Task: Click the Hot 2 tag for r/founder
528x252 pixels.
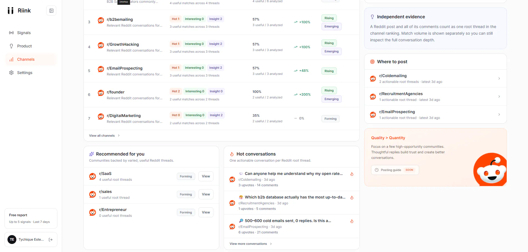Action: click(x=176, y=91)
